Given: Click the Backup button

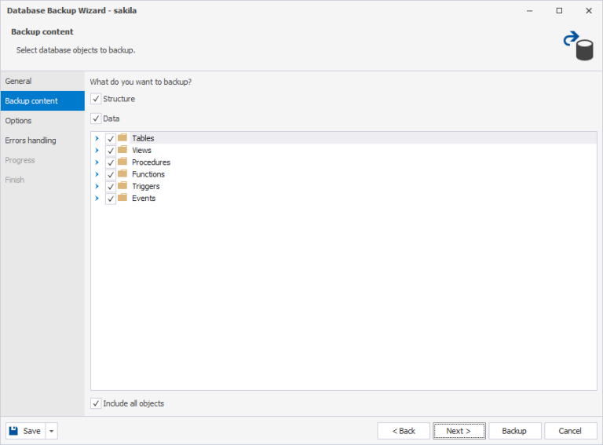Looking at the screenshot, I should [514, 431].
